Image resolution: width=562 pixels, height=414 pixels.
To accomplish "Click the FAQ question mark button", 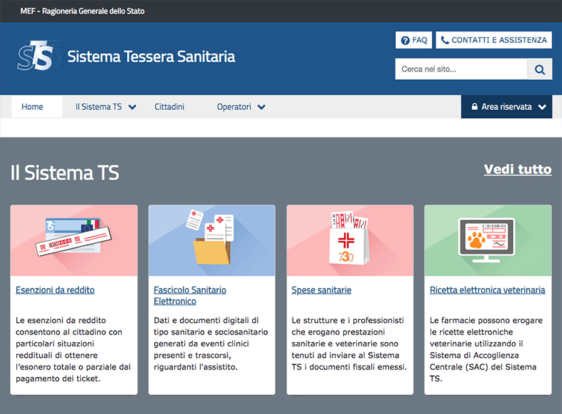I will (x=414, y=40).
